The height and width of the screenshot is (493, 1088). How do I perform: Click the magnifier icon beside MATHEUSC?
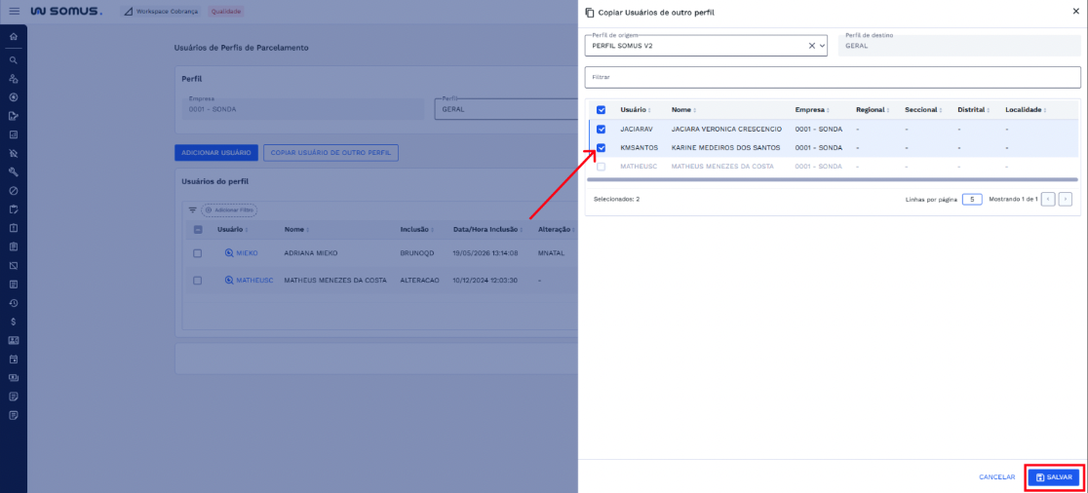[x=229, y=281]
